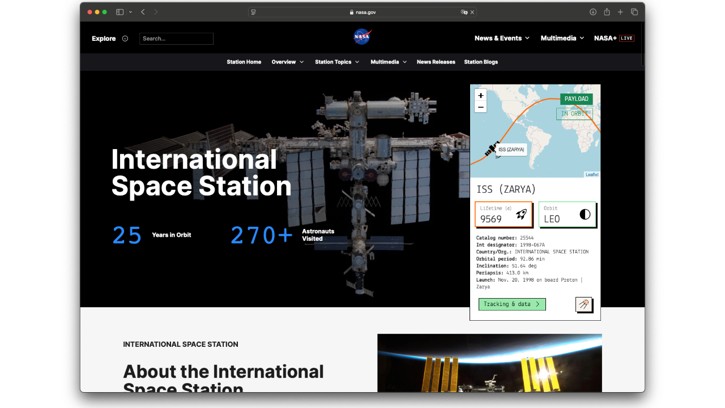The image size is (725, 408).
Task: Click the page vertical scrollbar
Action: [643, 45]
